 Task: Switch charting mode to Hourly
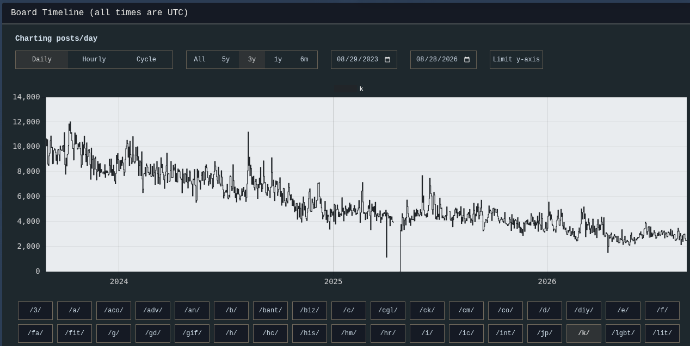(x=94, y=60)
